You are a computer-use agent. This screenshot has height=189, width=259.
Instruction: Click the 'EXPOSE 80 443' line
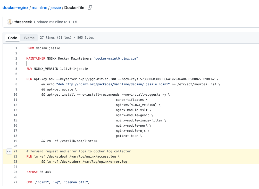coord(38,172)
